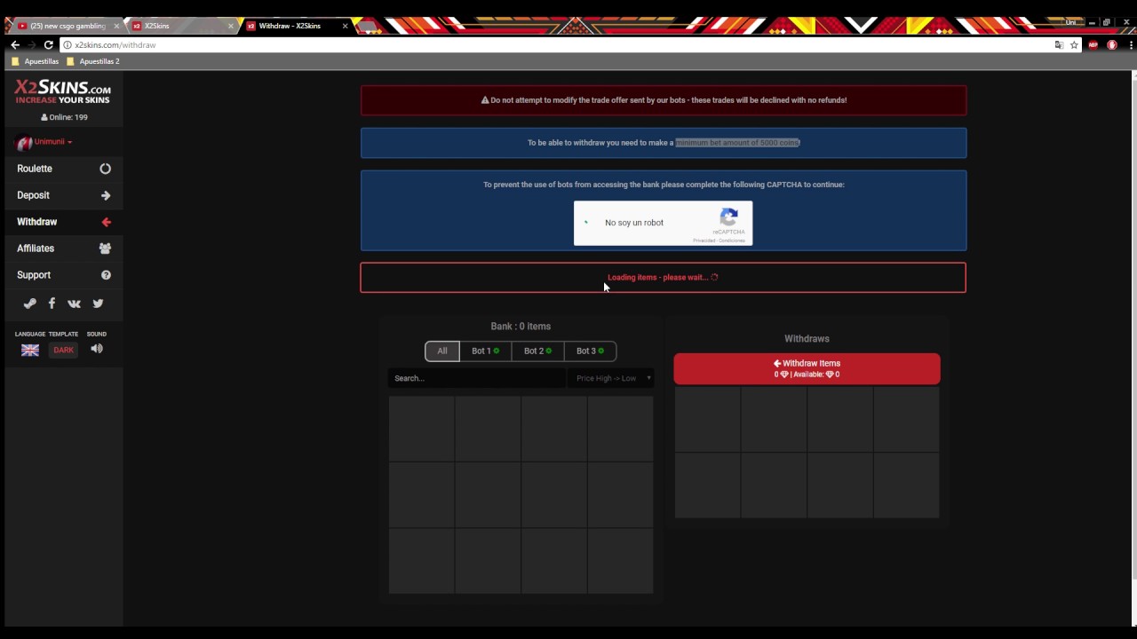Reload the current page
The image size is (1137, 639).
[x=49, y=44]
